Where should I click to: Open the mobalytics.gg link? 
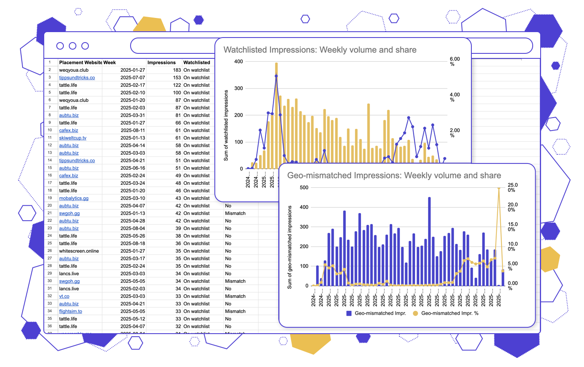(x=73, y=199)
